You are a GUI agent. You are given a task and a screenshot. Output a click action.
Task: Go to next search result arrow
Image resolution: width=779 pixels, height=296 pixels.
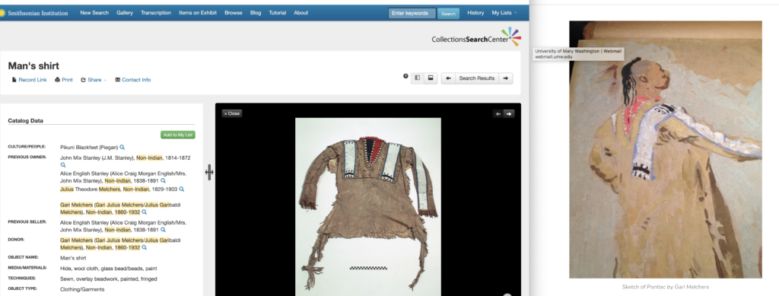click(506, 78)
